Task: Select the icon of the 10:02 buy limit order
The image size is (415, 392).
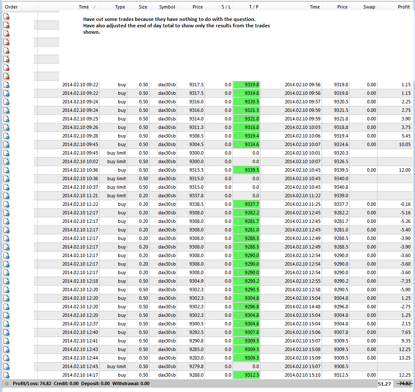Action: coord(6,161)
